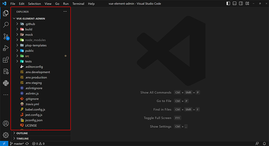Viewport: 269px width, 146px height.
Task: Open the Accounts menu icon
Action: pyautogui.click(x=6, y=124)
